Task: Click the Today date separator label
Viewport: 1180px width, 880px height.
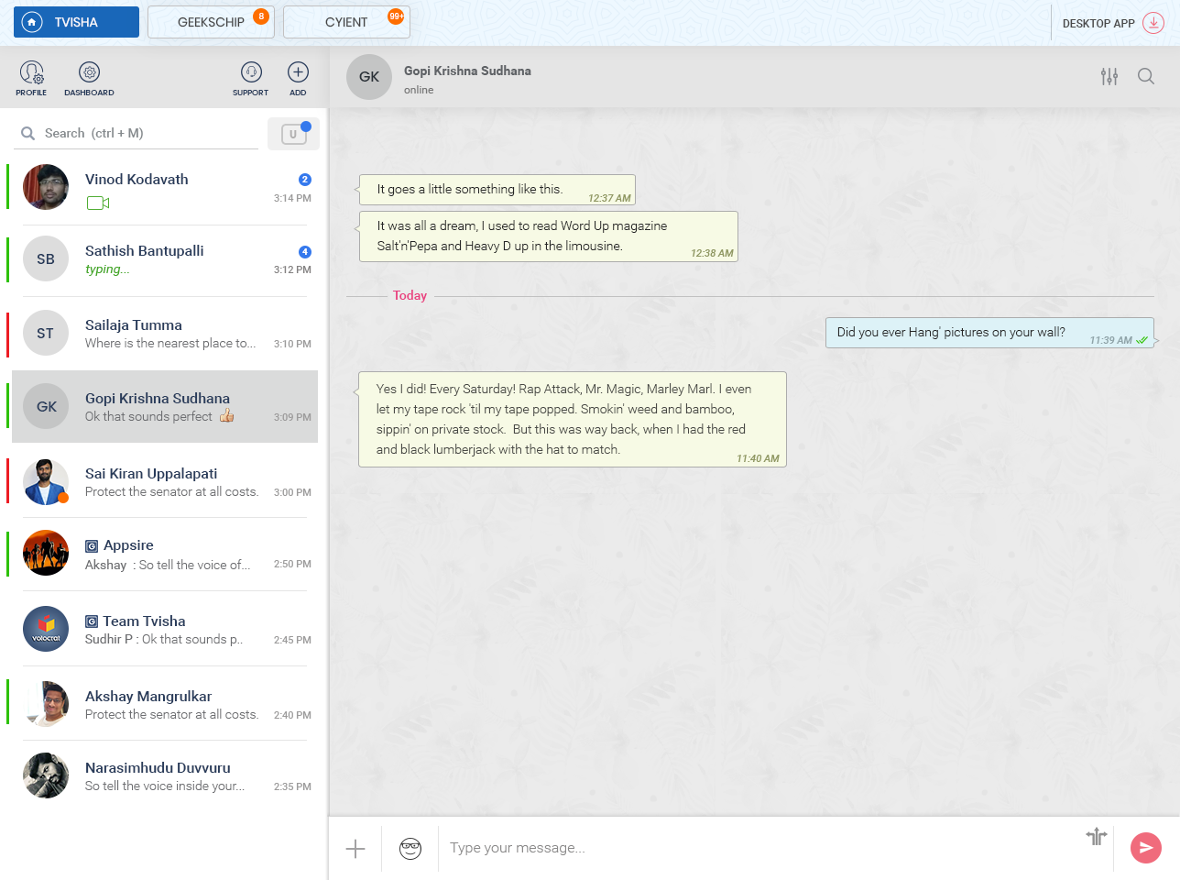Action: (x=410, y=295)
